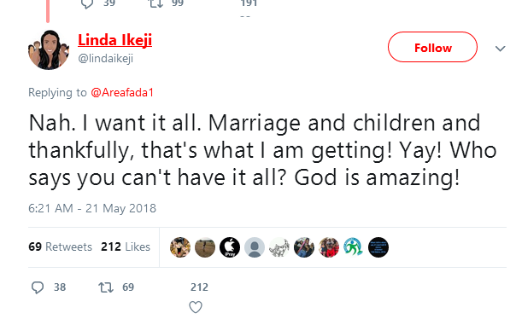The height and width of the screenshot is (319, 516).
Task: Click the reply speech-bubble icon beside 38
Action: [x=38, y=287]
